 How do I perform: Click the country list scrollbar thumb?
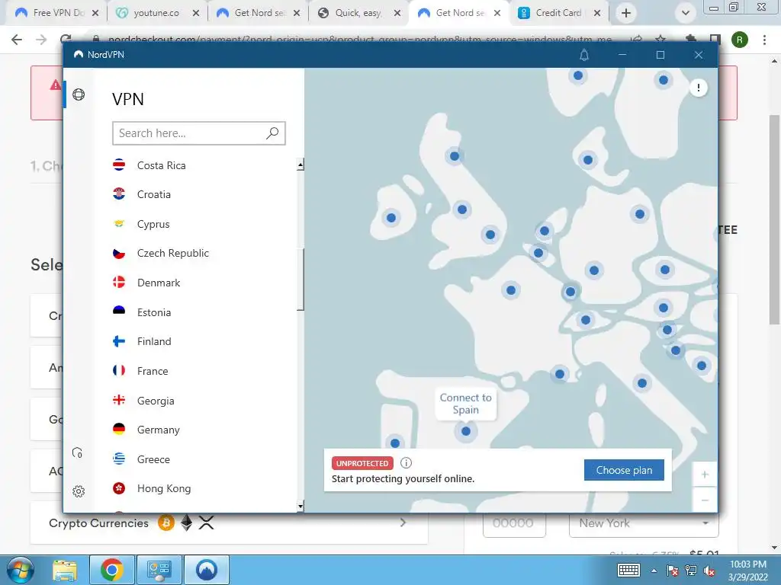click(301, 279)
